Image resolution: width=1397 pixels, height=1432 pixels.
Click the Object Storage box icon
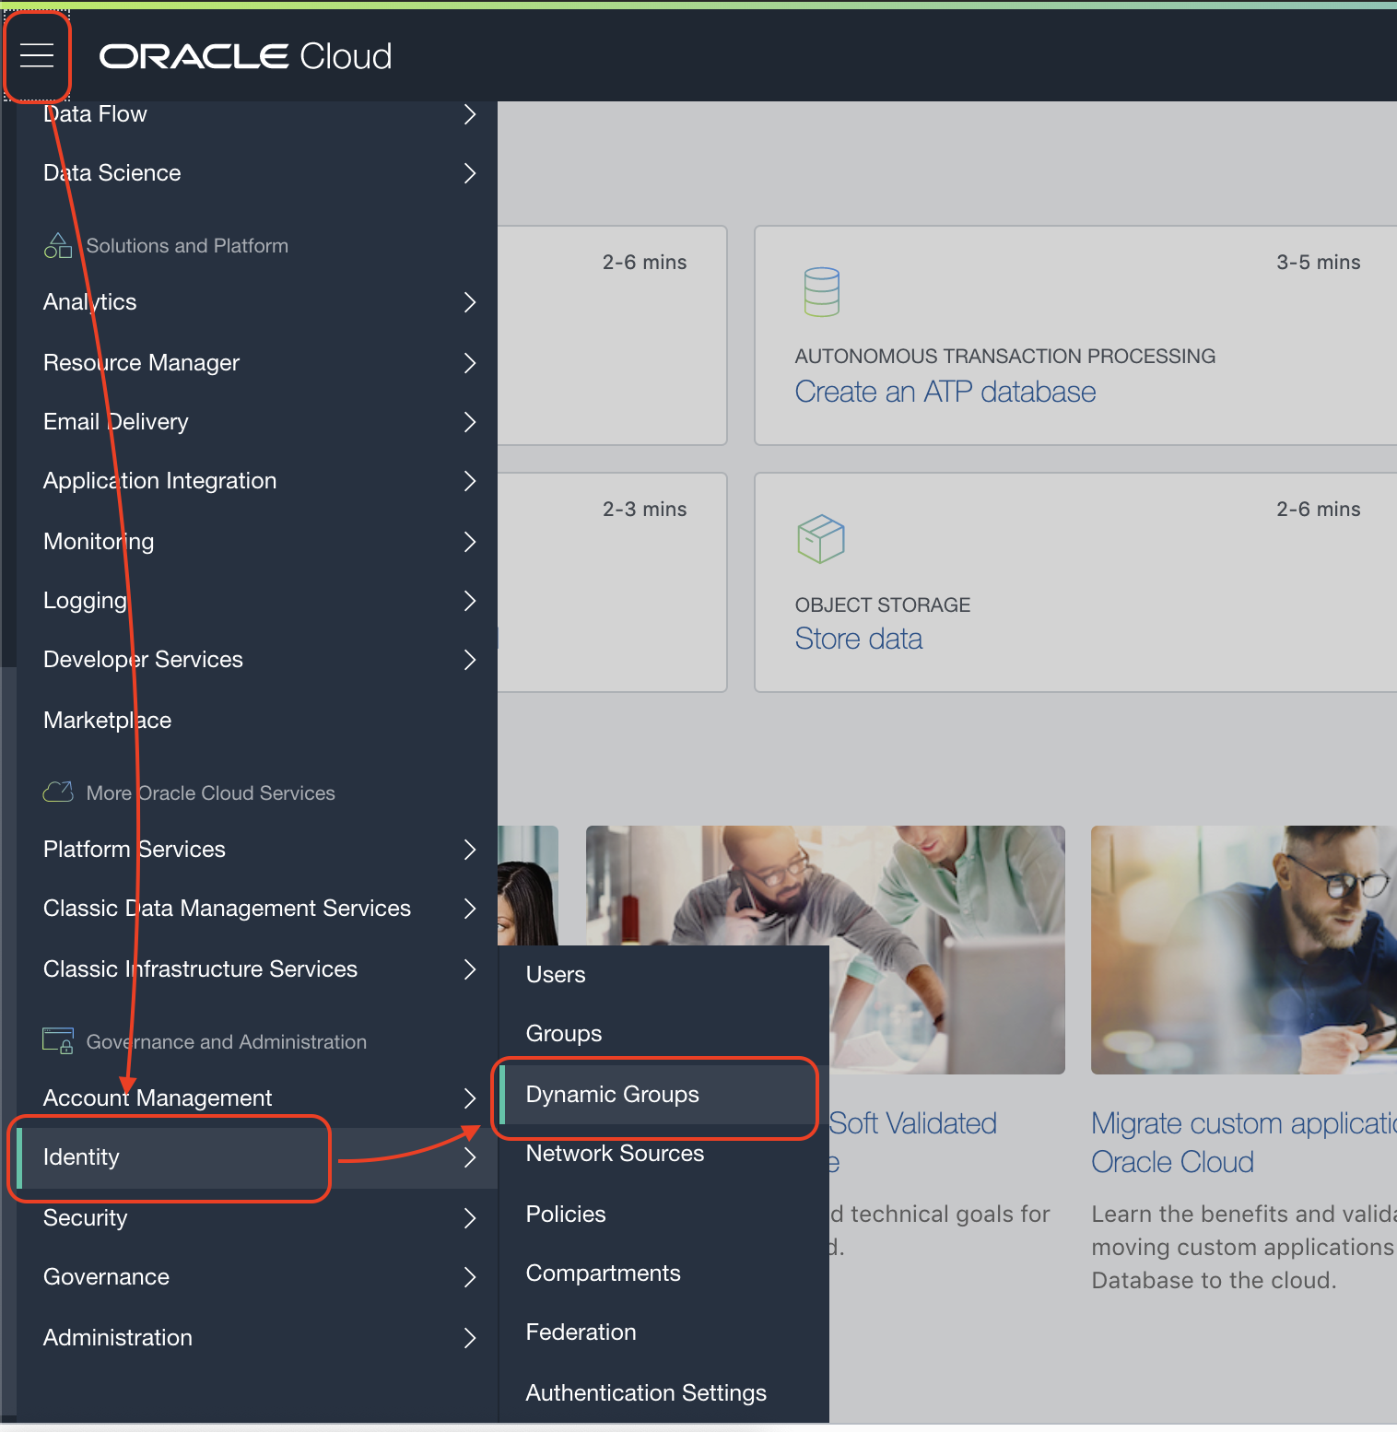tap(820, 539)
